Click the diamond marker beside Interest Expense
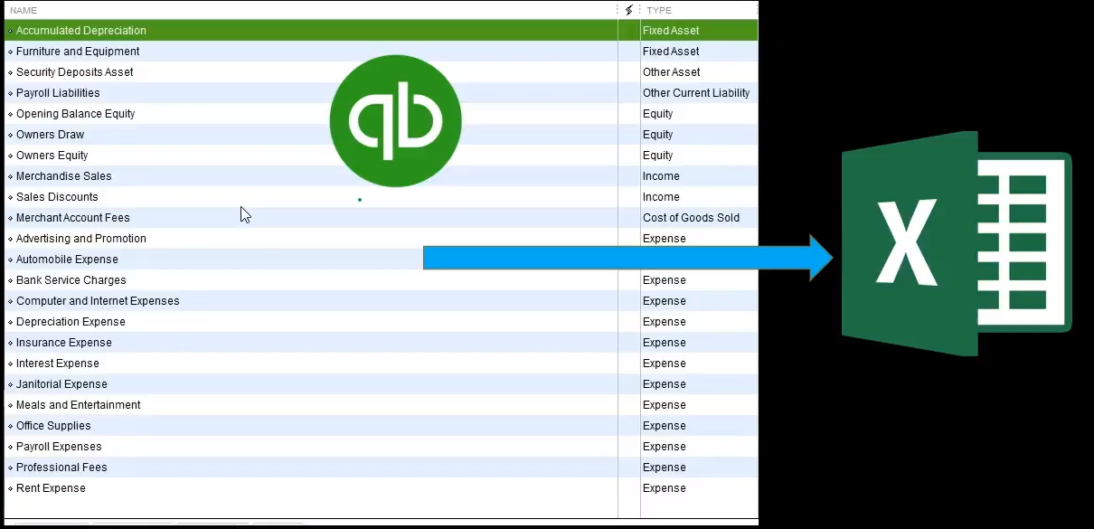The image size is (1094, 529). click(10, 364)
